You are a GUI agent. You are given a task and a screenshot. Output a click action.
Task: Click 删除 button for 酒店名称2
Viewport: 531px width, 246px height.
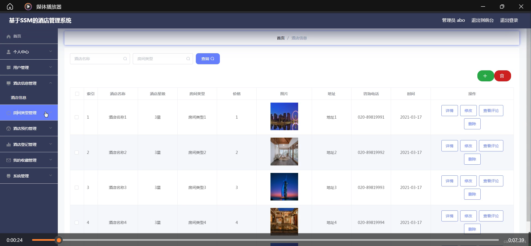tap(472, 159)
